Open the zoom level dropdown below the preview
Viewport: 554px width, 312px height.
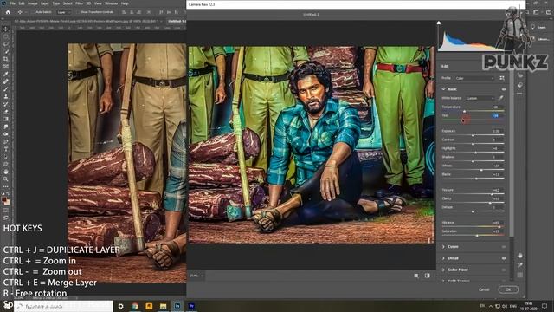[196, 276]
